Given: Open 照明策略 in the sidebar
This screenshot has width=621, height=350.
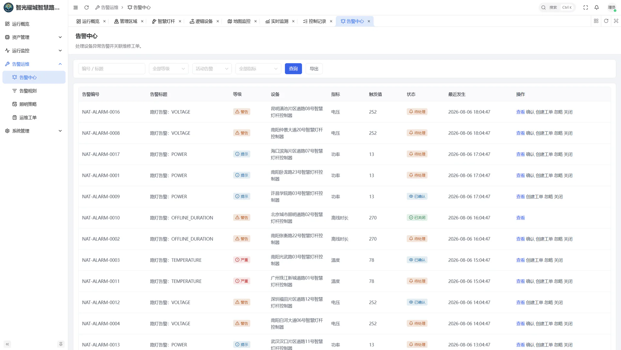Looking at the screenshot, I should tap(34, 104).
